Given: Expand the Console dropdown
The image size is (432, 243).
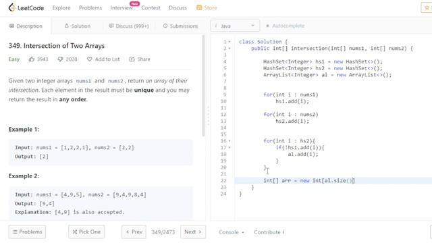Looking at the screenshot, I should (x=232, y=232).
